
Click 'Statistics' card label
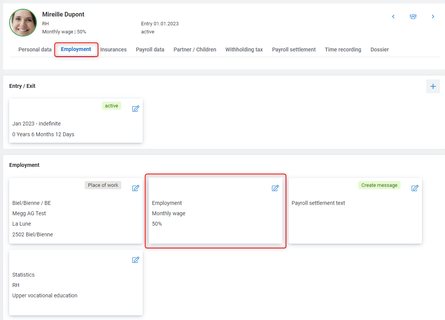23,275
